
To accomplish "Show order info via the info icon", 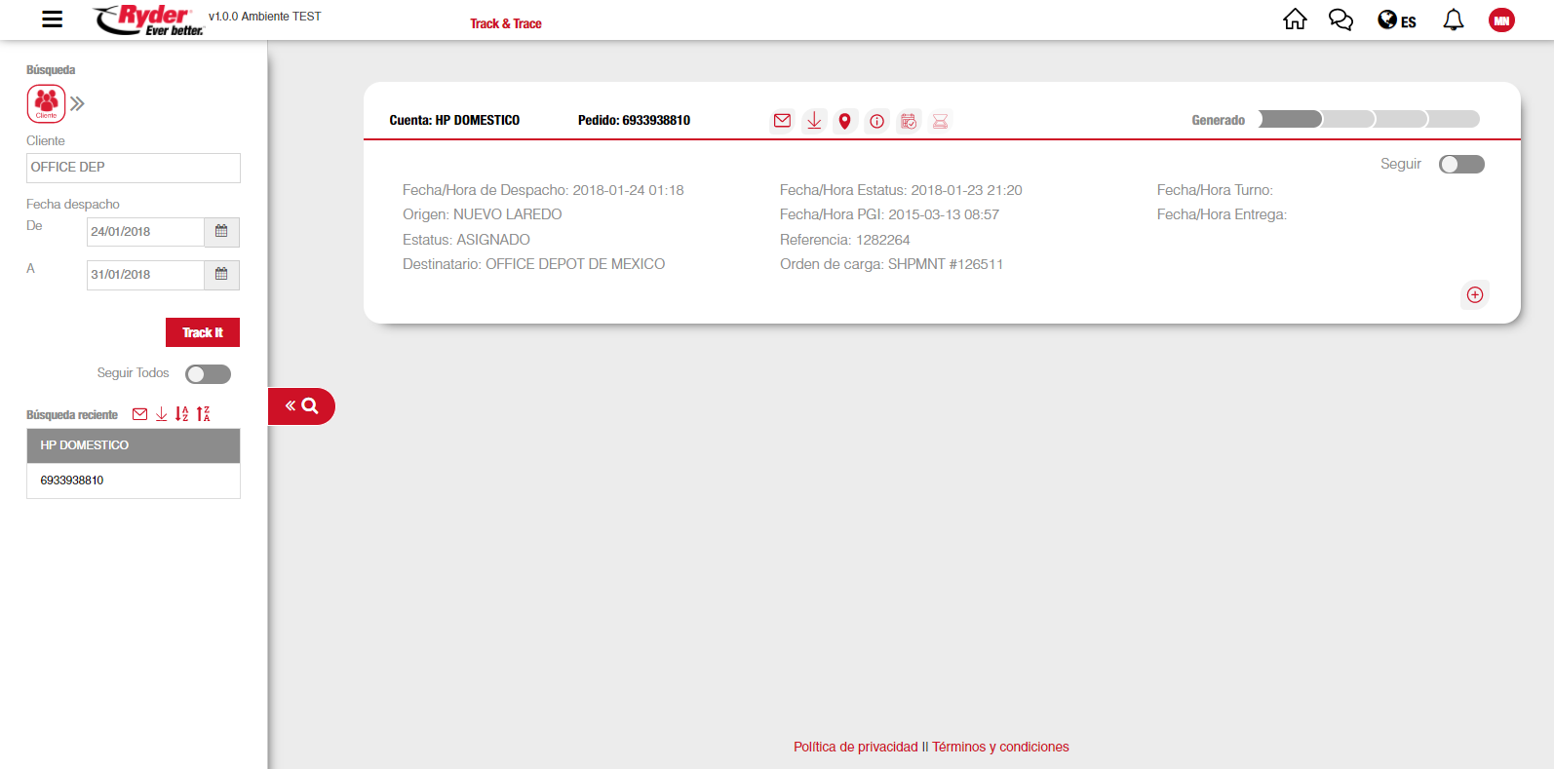I will click(877, 121).
